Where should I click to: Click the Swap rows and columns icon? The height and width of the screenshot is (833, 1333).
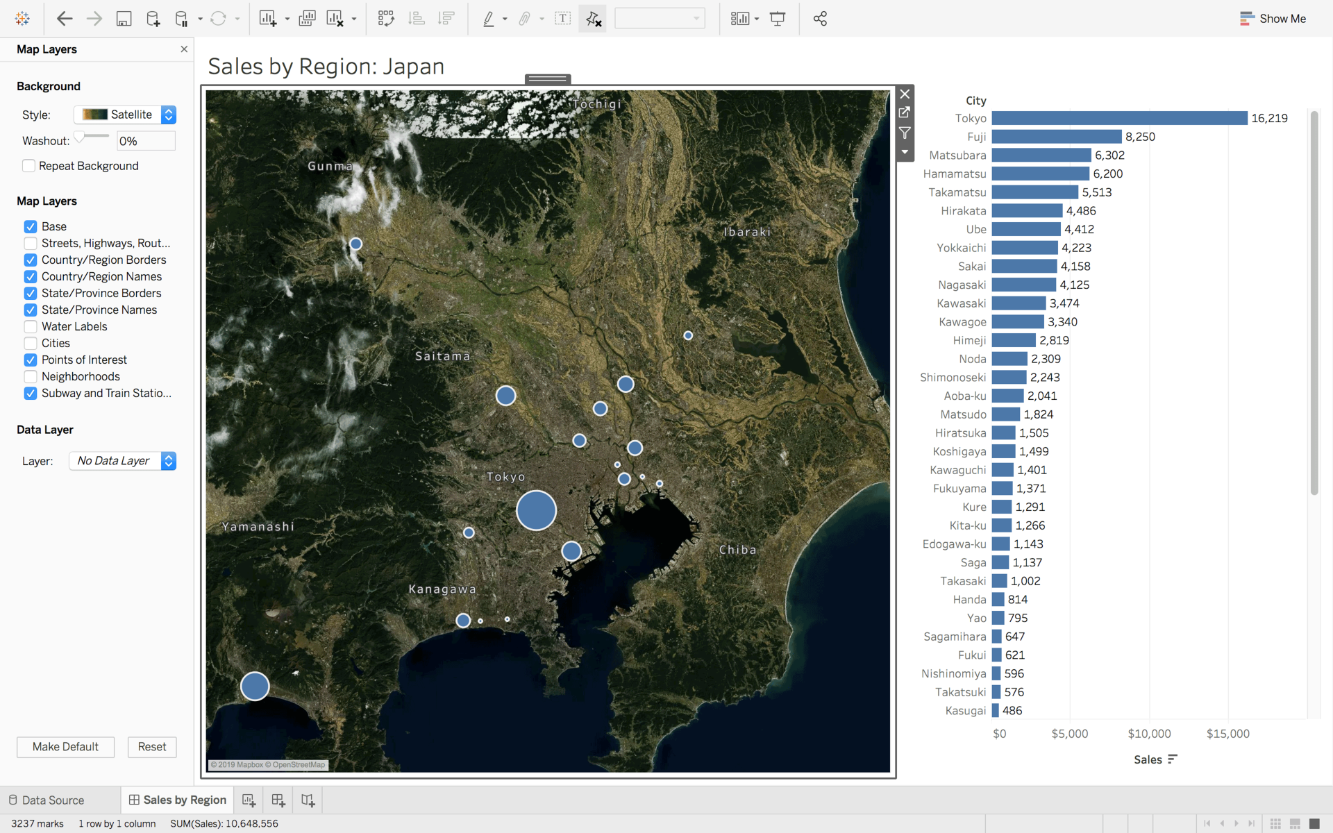[x=386, y=19]
